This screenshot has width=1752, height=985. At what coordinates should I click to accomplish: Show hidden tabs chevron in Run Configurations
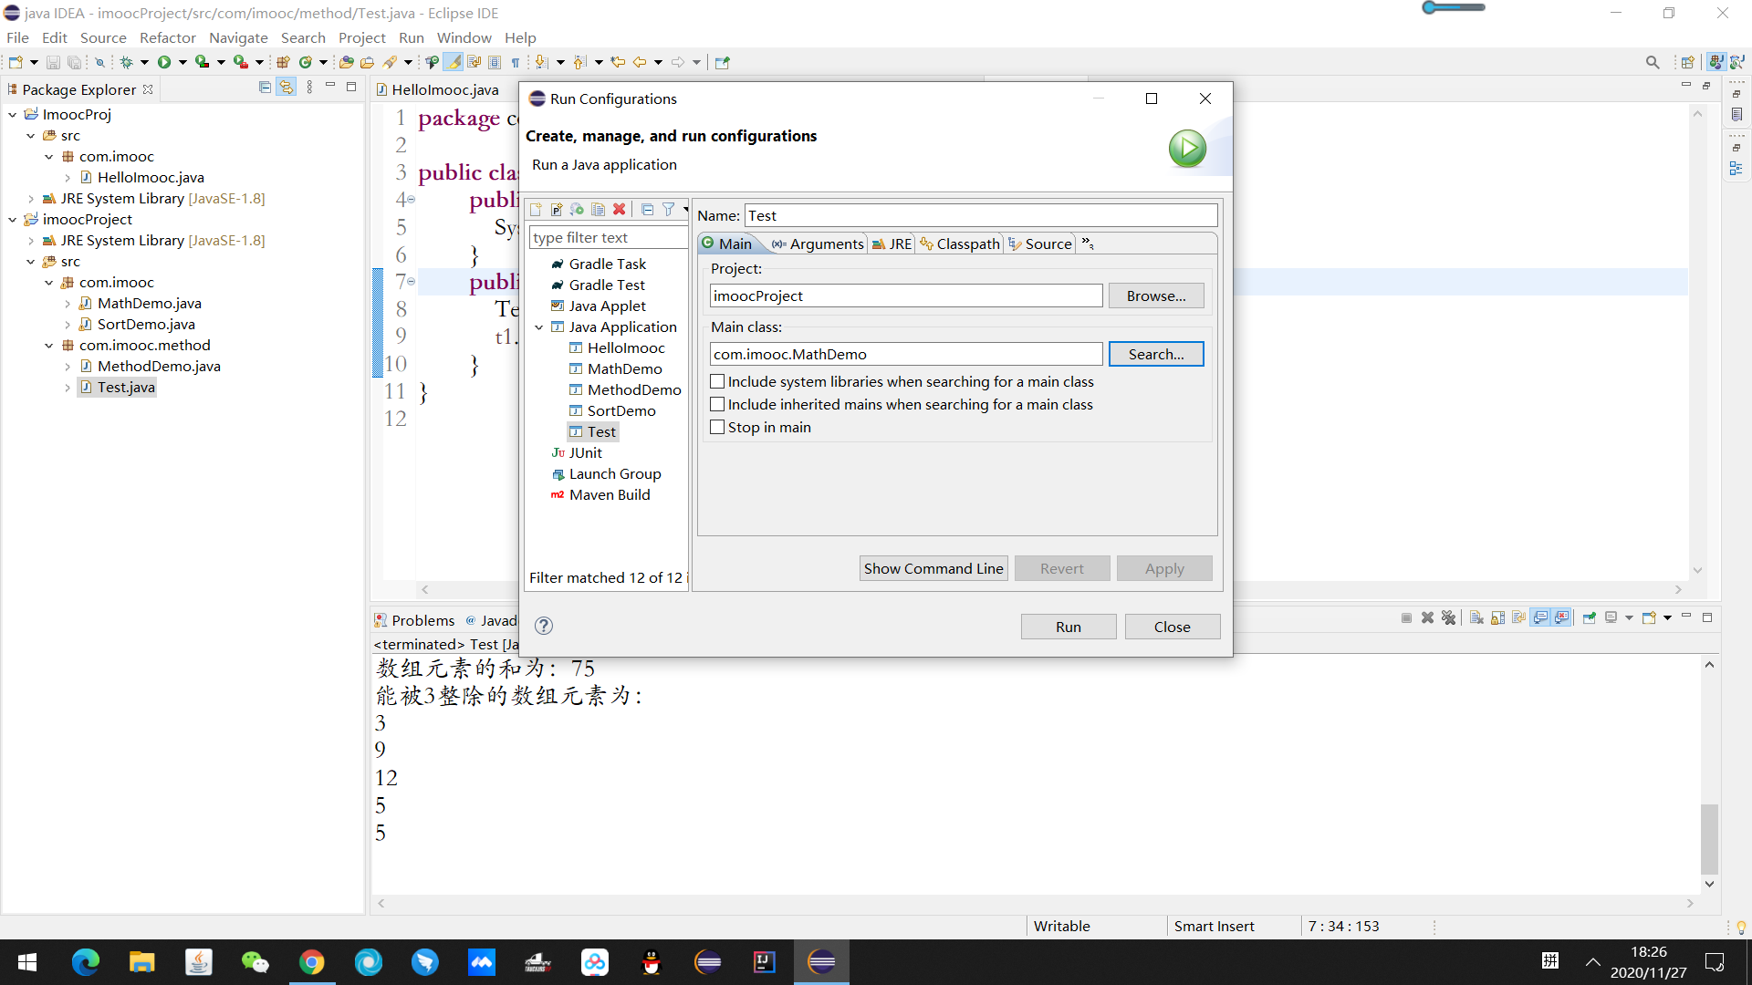point(1088,244)
